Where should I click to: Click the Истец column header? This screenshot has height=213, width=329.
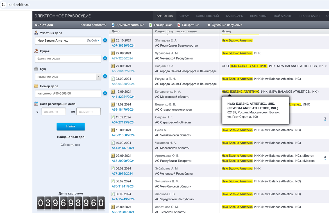(226, 31)
